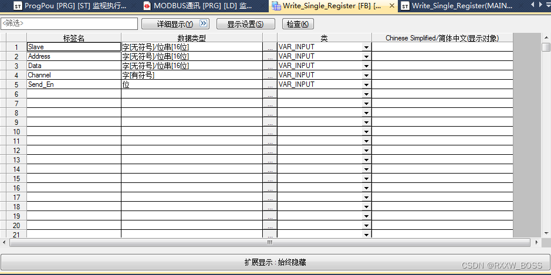The width and height of the screenshot is (551, 275).
Task: Click the horizontal scrollbar left arrow
Action: click(x=4, y=242)
